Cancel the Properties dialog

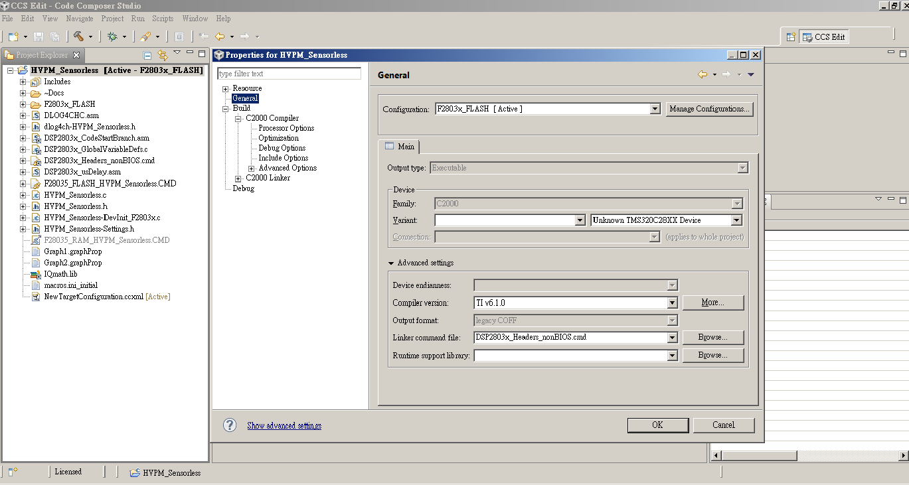(724, 425)
